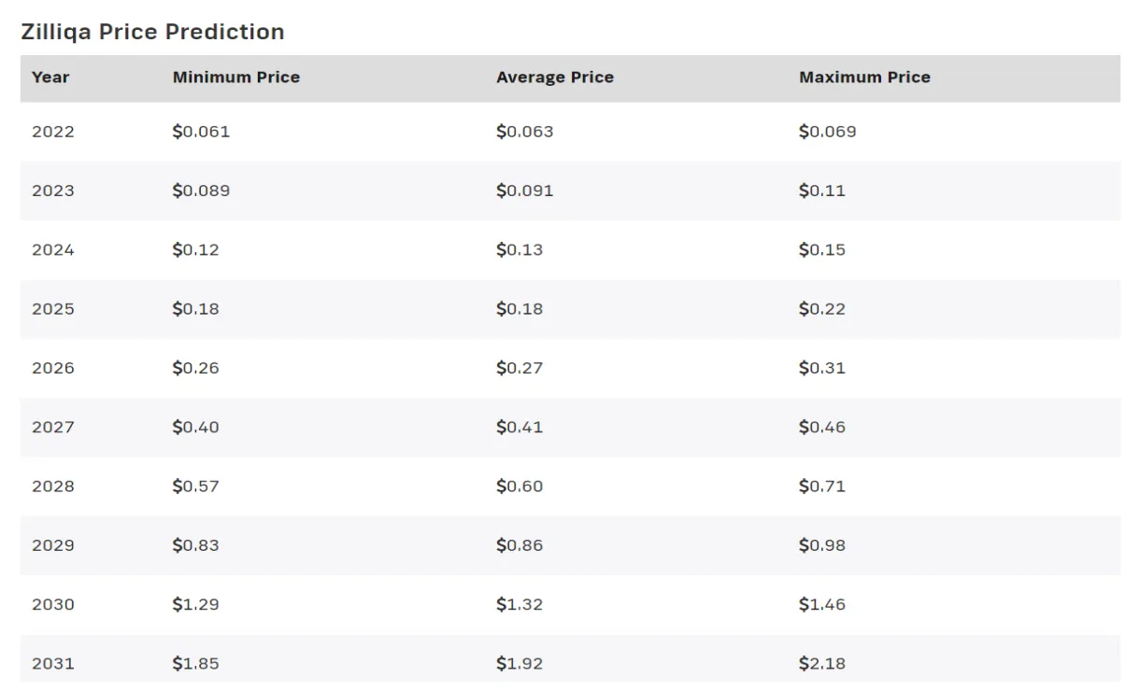Select the 2028 maximum price $0.71
Viewport: 1140px width, 691px height.
coord(822,487)
